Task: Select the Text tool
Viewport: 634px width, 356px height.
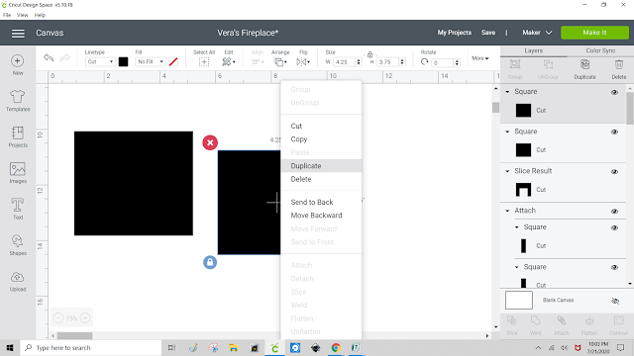Action: (x=18, y=209)
